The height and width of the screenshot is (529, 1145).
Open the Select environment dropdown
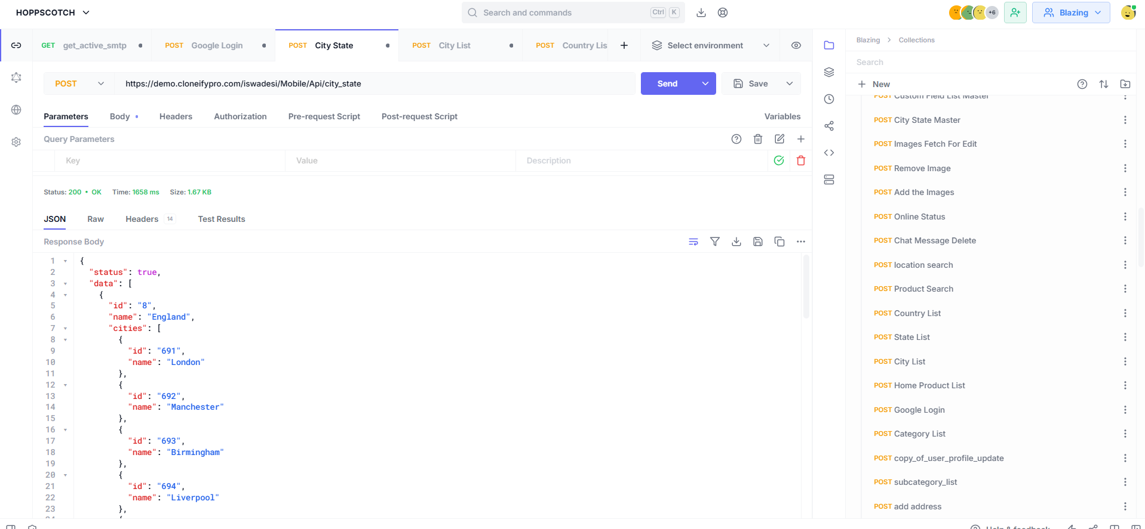(711, 45)
